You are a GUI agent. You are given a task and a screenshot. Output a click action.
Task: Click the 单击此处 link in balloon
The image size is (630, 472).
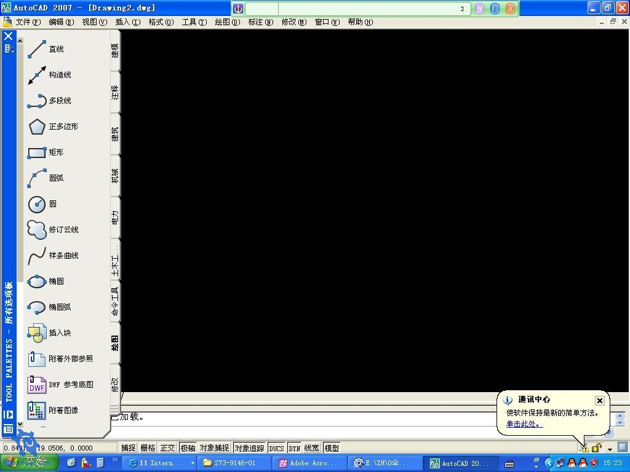(x=524, y=424)
